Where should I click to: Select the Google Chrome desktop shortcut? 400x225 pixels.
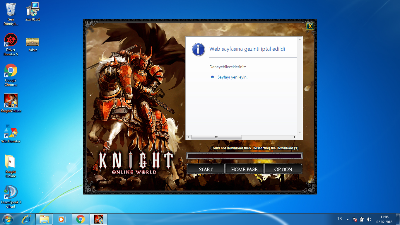click(x=11, y=75)
